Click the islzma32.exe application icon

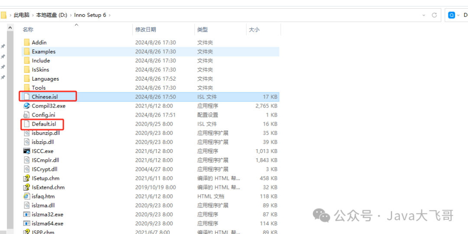(27, 214)
